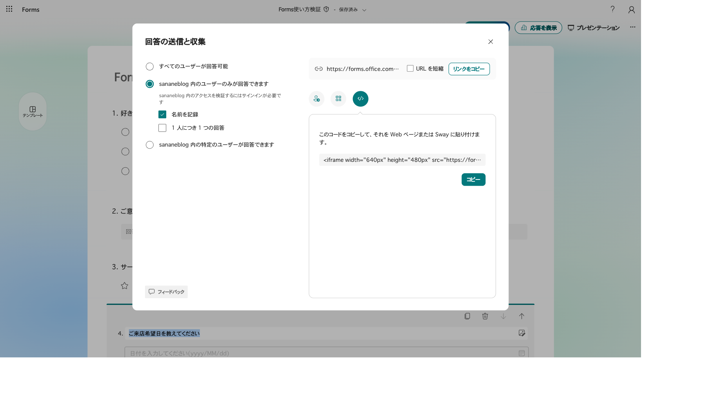Show the QR code share option
Screen dimensions: 712x397
tap(338, 99)
